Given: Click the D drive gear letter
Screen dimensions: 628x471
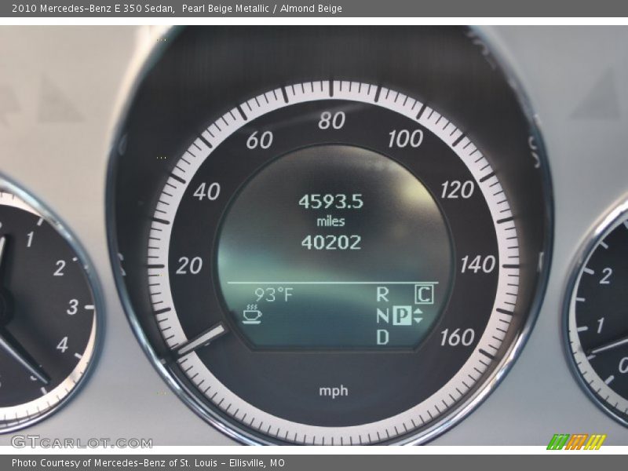Looking at the screenshot, I should click(382, 338).
